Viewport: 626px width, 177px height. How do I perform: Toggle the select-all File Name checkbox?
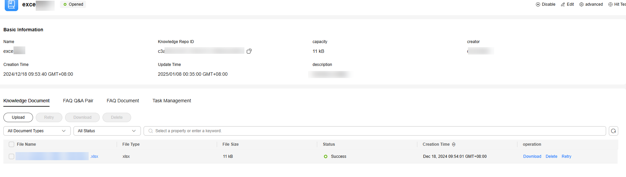(11, 144)
